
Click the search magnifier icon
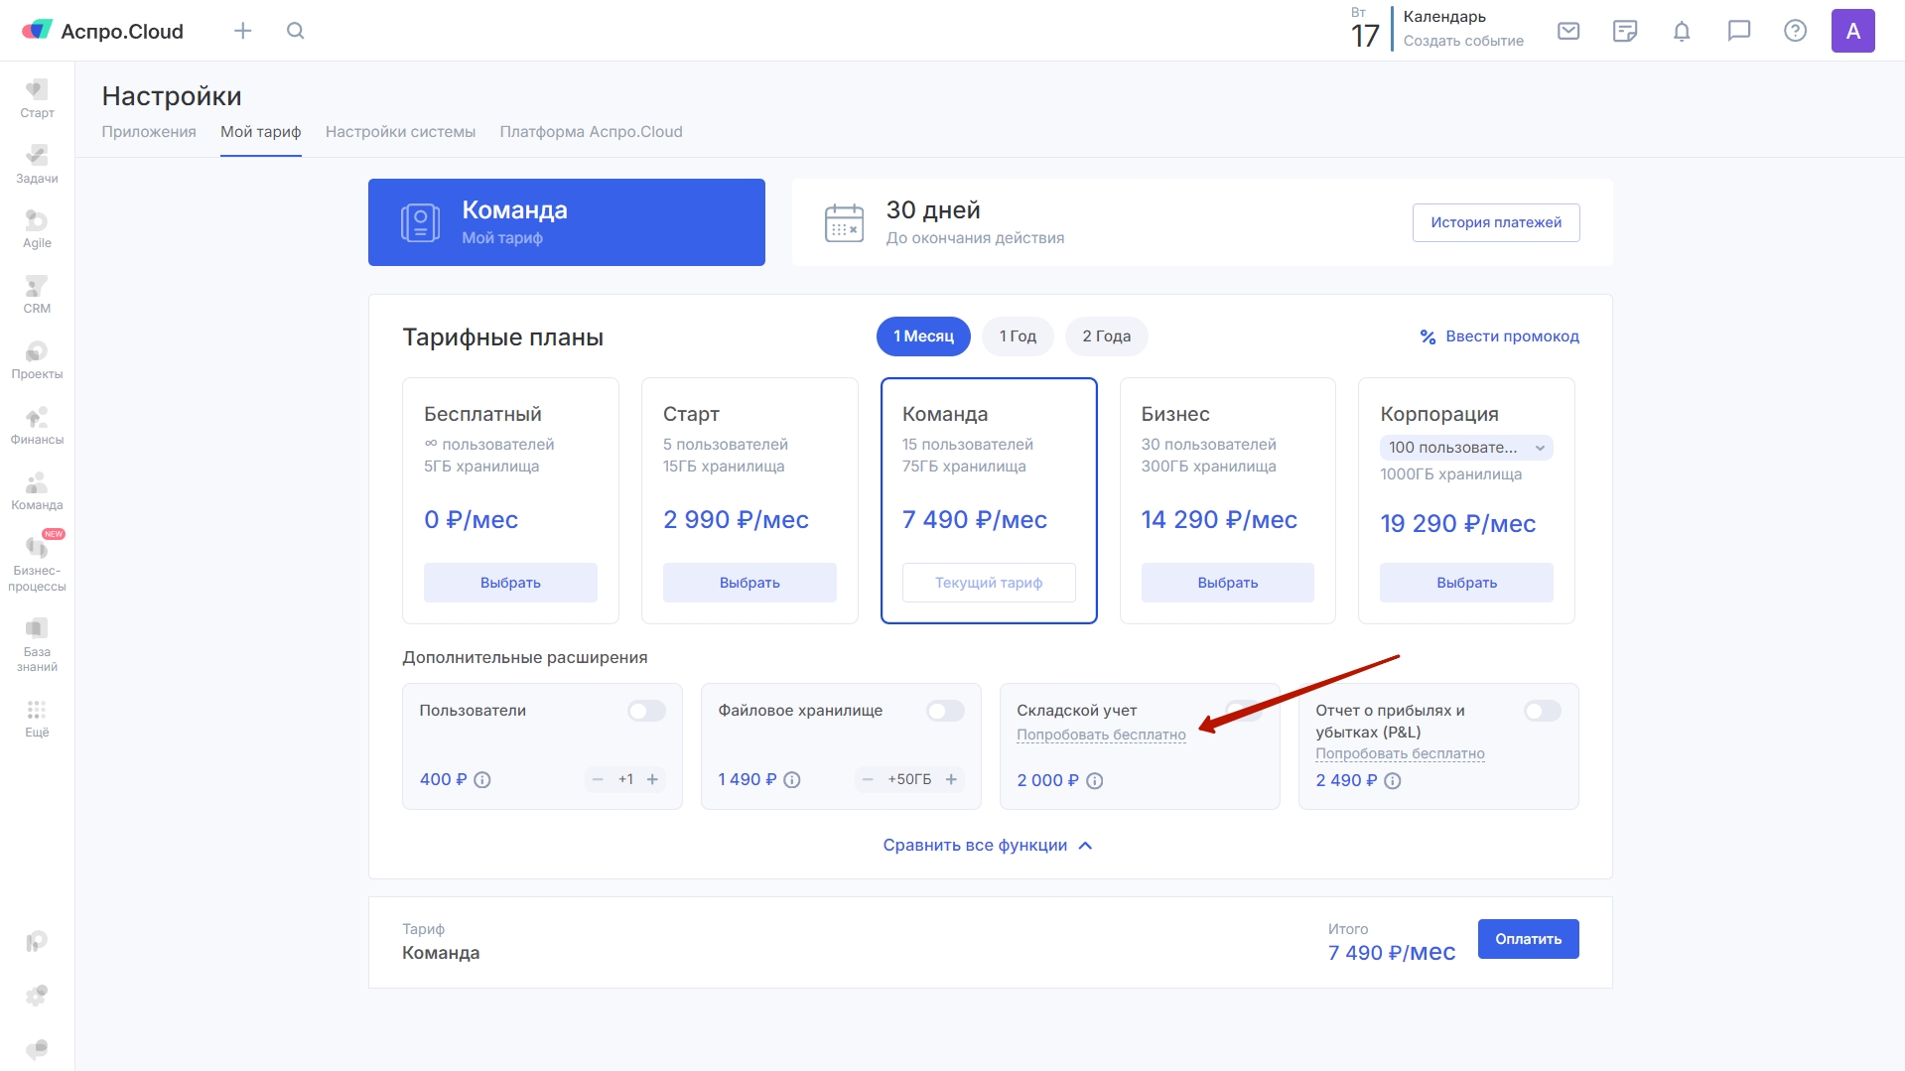coord(295,31)
